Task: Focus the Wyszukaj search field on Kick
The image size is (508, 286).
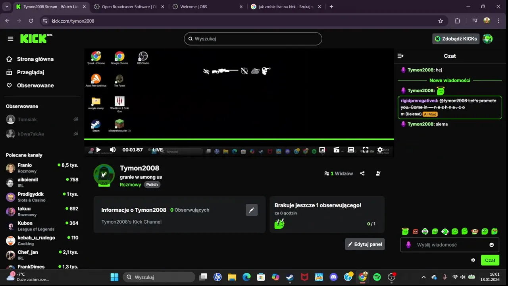Action: (253, 39)
